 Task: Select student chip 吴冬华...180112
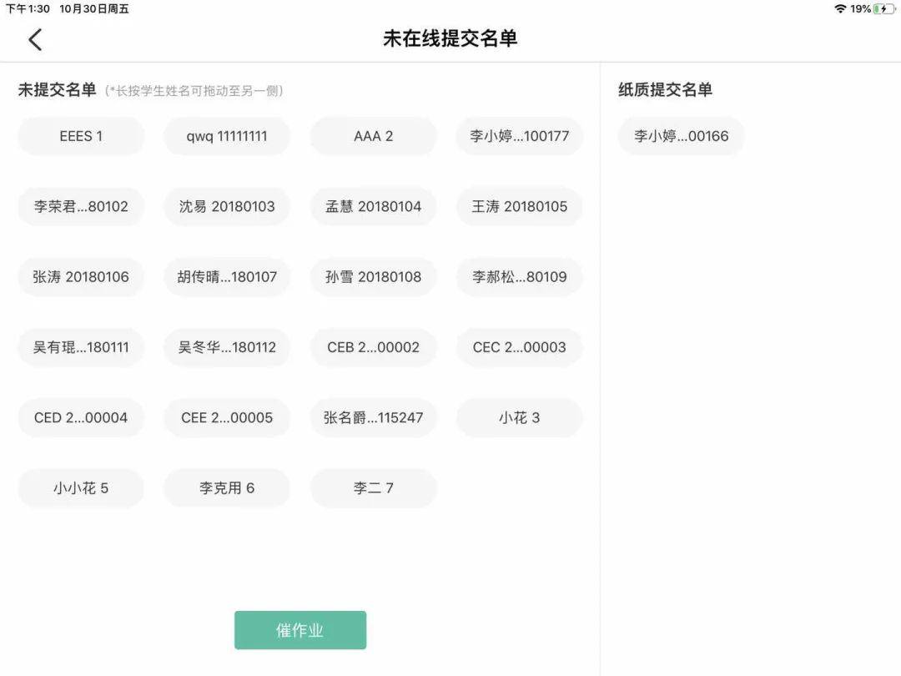pos(227,347)
